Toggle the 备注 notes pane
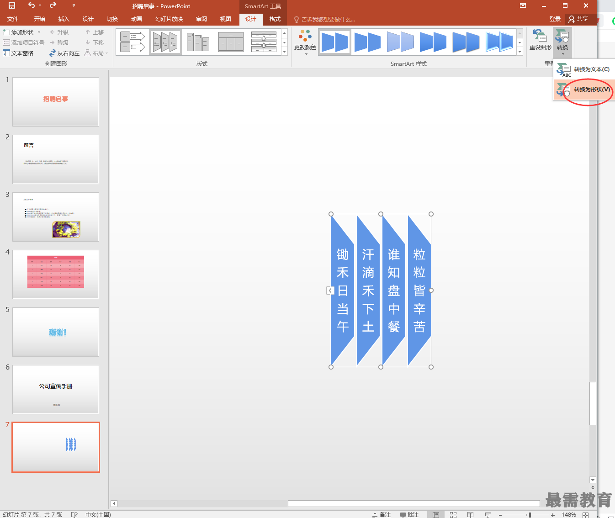615x518 pixels. coord(382,514)
